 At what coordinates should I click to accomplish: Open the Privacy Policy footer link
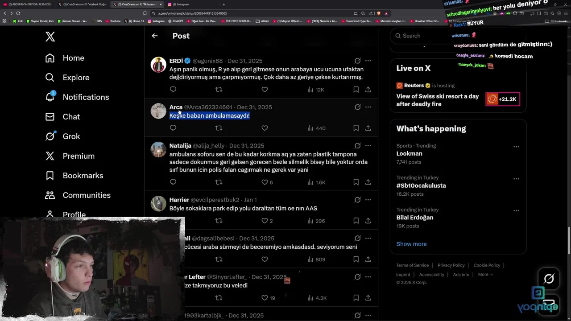(451, 265)
